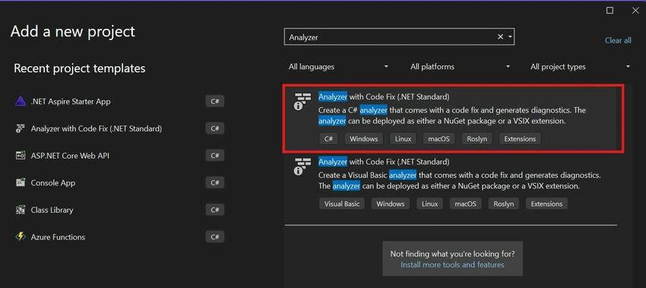Click the macOS tag on the C# analyzer

439,139
